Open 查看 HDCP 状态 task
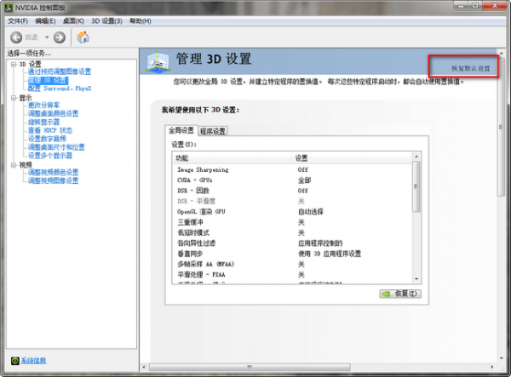The height and width of the screenshot is (377, 511). pos(50,130)
